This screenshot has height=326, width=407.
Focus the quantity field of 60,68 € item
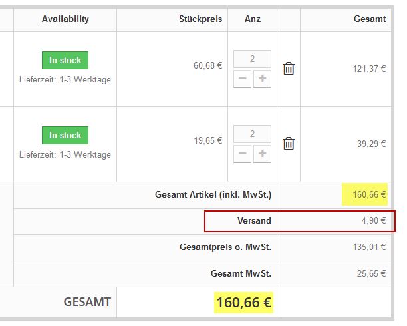tap(252, 59)
